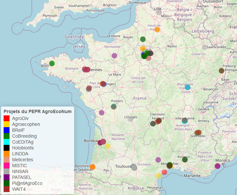
Task: Click the pink marker south of Paris
Action: (149, 58)
